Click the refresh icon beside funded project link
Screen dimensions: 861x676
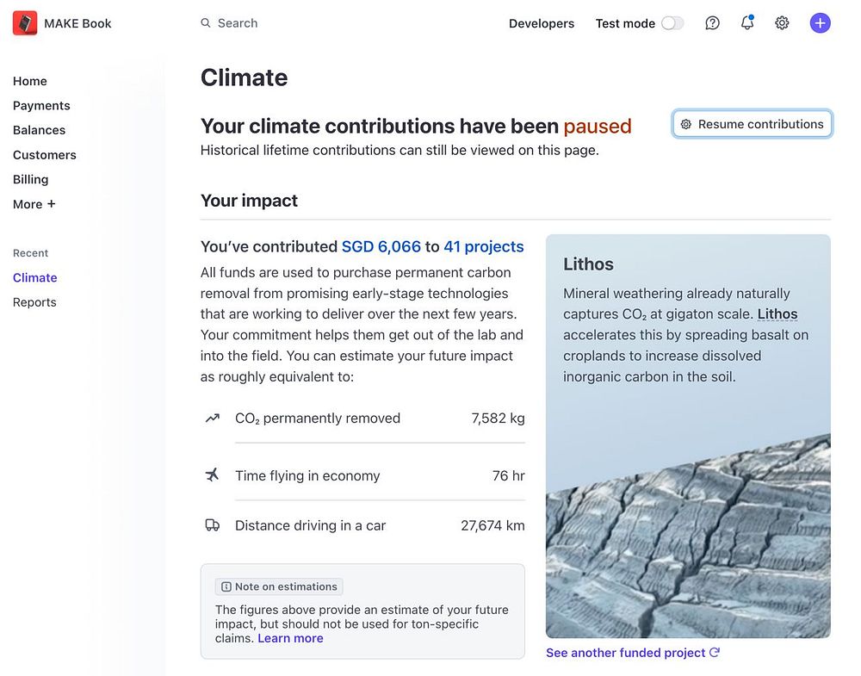point(715,653)
